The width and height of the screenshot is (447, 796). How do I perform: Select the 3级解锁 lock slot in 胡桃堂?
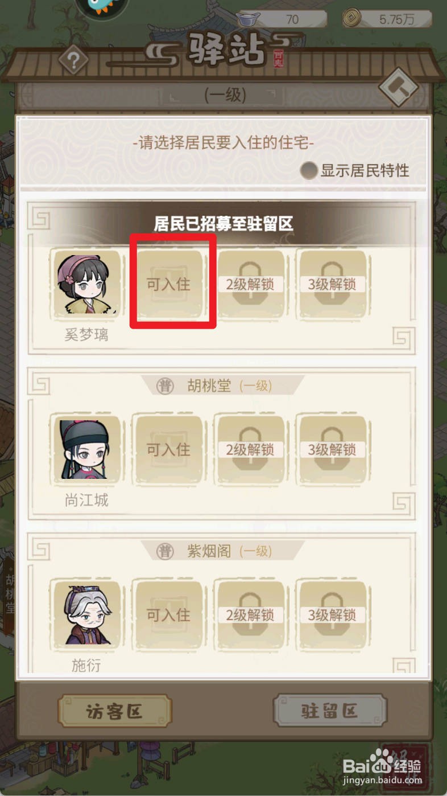(332, 449)
